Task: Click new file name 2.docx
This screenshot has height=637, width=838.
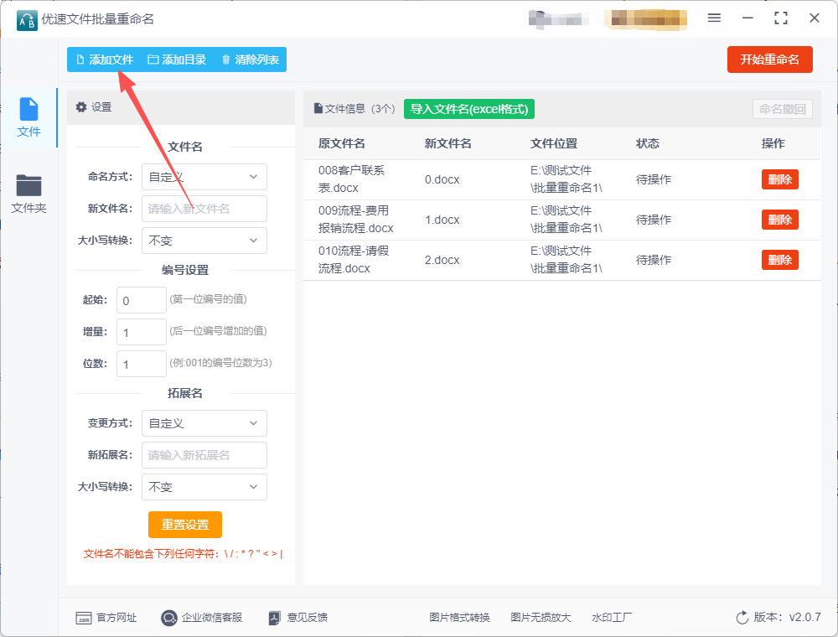Action: (442, 260)
